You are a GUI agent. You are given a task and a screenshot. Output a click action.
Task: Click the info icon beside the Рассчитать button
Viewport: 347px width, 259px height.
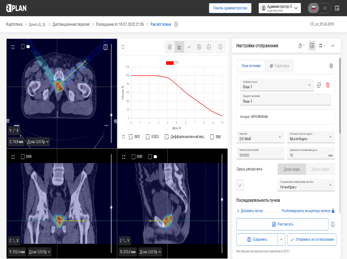coord(333,224)
